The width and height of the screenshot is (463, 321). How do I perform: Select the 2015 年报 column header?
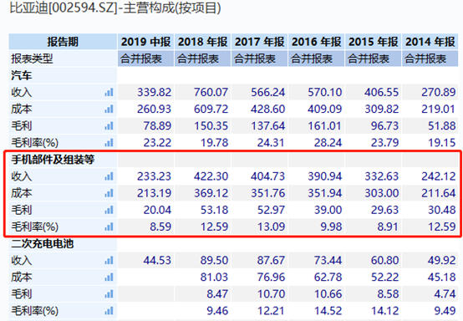[x=374, y=42]
